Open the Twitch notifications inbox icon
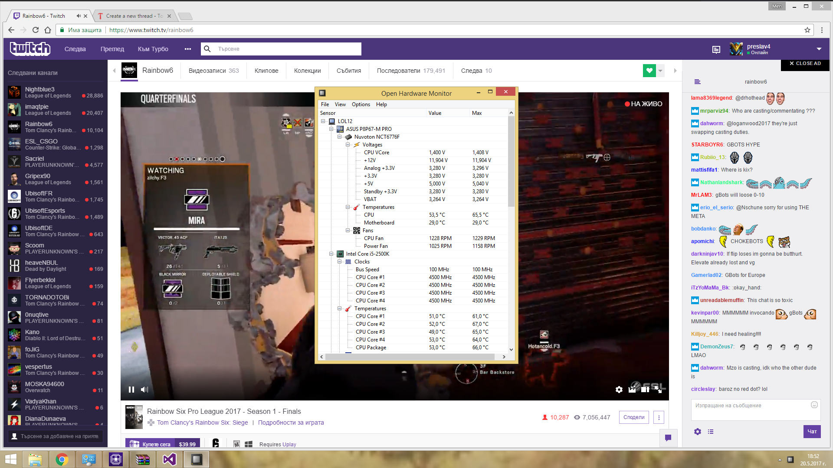The height and width of the screenshot is (468, 833). (716, 49)
